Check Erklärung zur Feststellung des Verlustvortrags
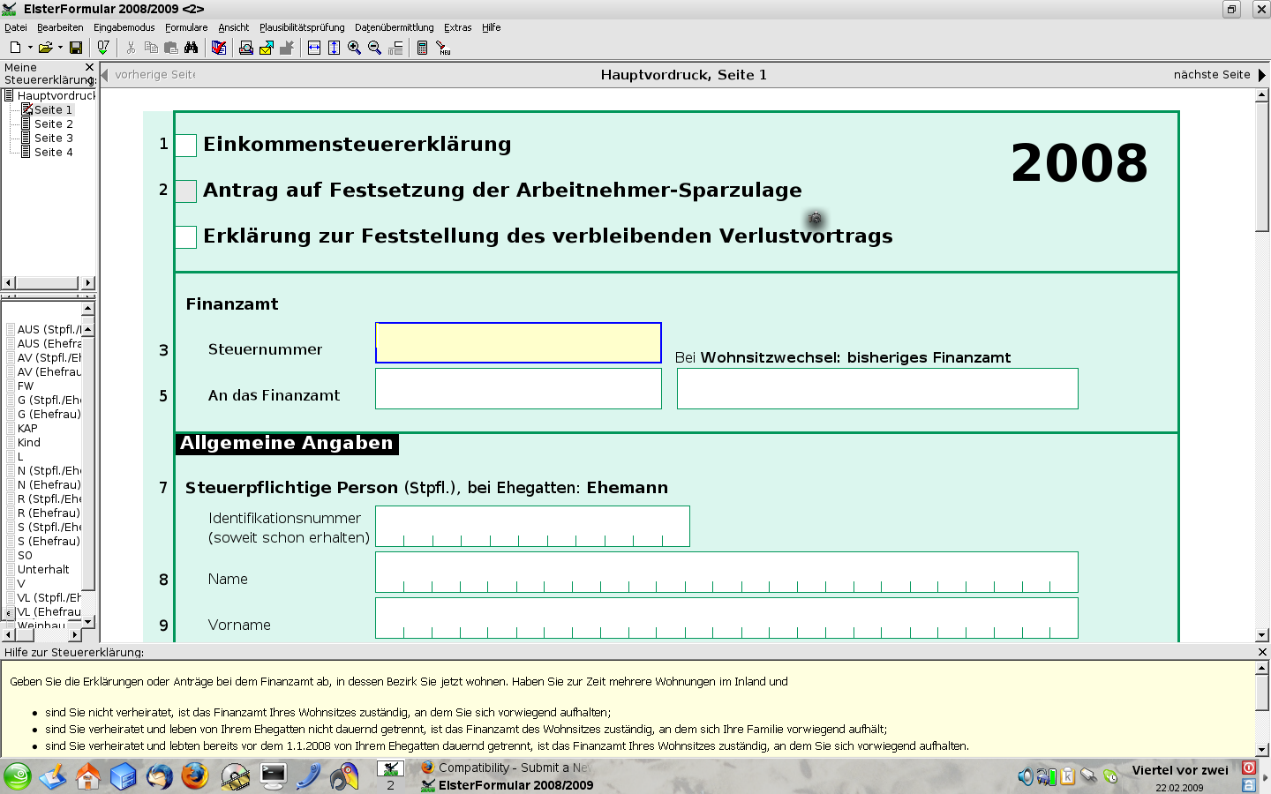This screenshot has width=1271, height=794. [185, 236]
